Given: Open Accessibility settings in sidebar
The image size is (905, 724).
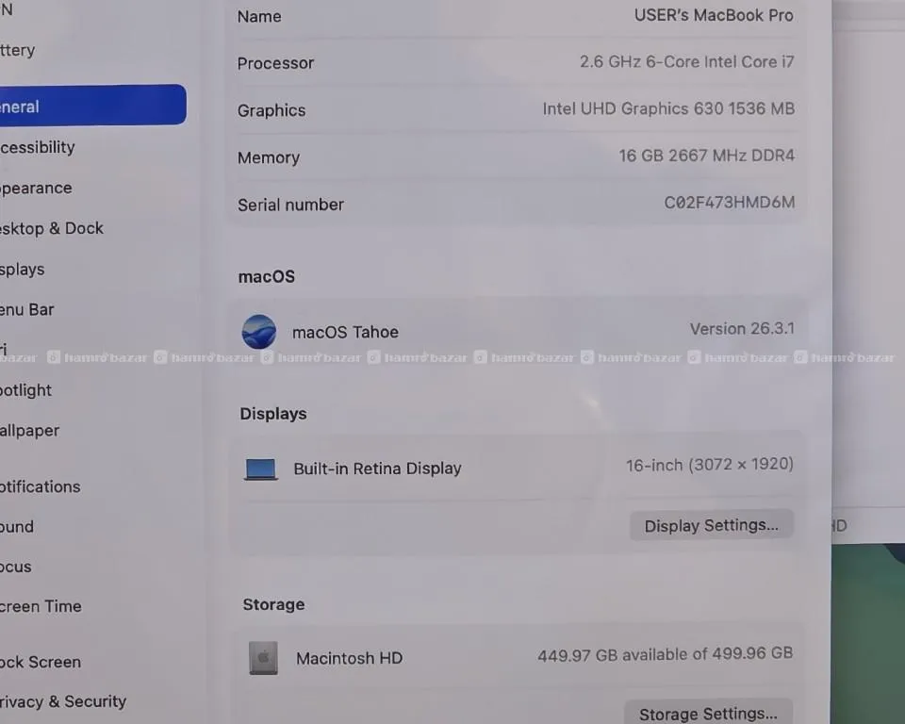Looking at the screenshot, I should coord(38,148).
